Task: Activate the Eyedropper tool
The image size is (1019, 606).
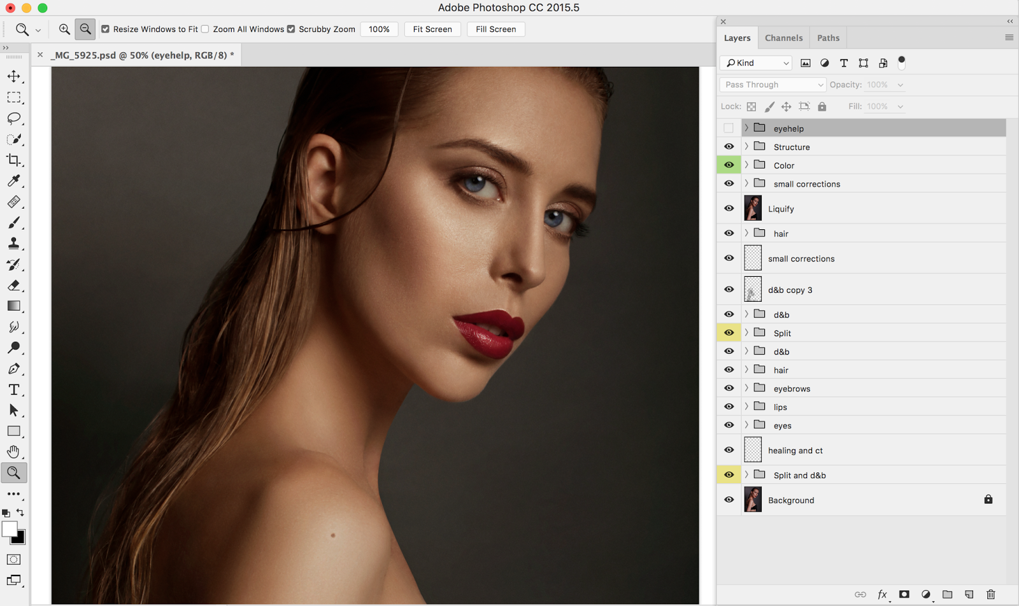Action: pos(13,181)
